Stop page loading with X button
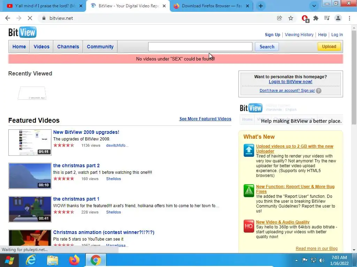Screen dimensions: 357x267 click(x=30, y=18)
